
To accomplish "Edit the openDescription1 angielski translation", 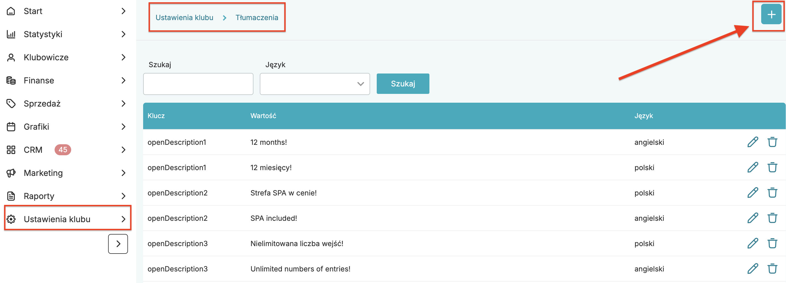I will [x=752, y=142].
